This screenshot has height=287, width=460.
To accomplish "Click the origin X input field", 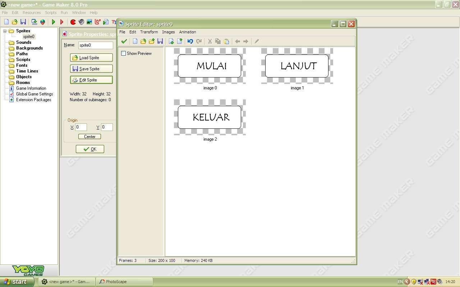I will click(x=80, y=127).
